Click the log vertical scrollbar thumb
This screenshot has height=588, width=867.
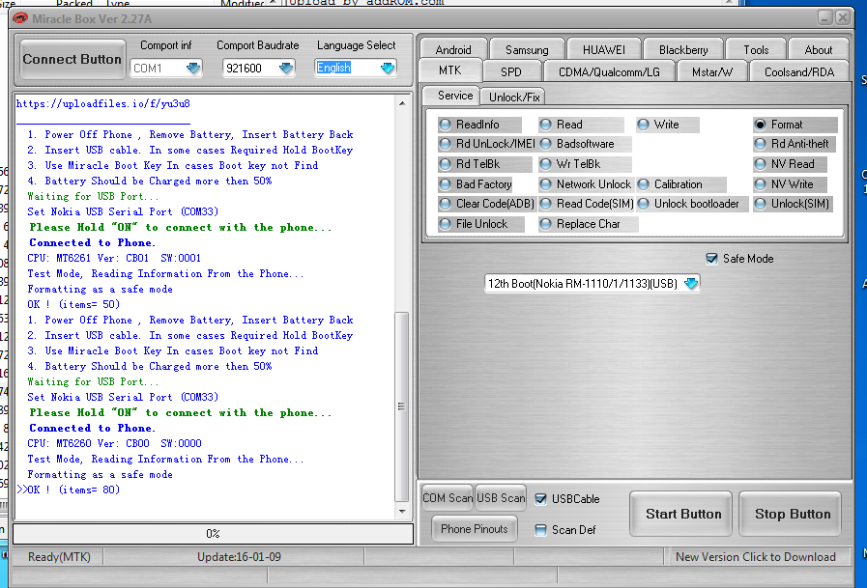tap(402, 406)
